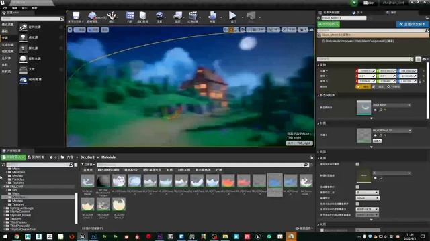This screenshot has height=241, width=430.
Task: Open the Content browser toolbar icon
Action: click(x=130, y=15)
